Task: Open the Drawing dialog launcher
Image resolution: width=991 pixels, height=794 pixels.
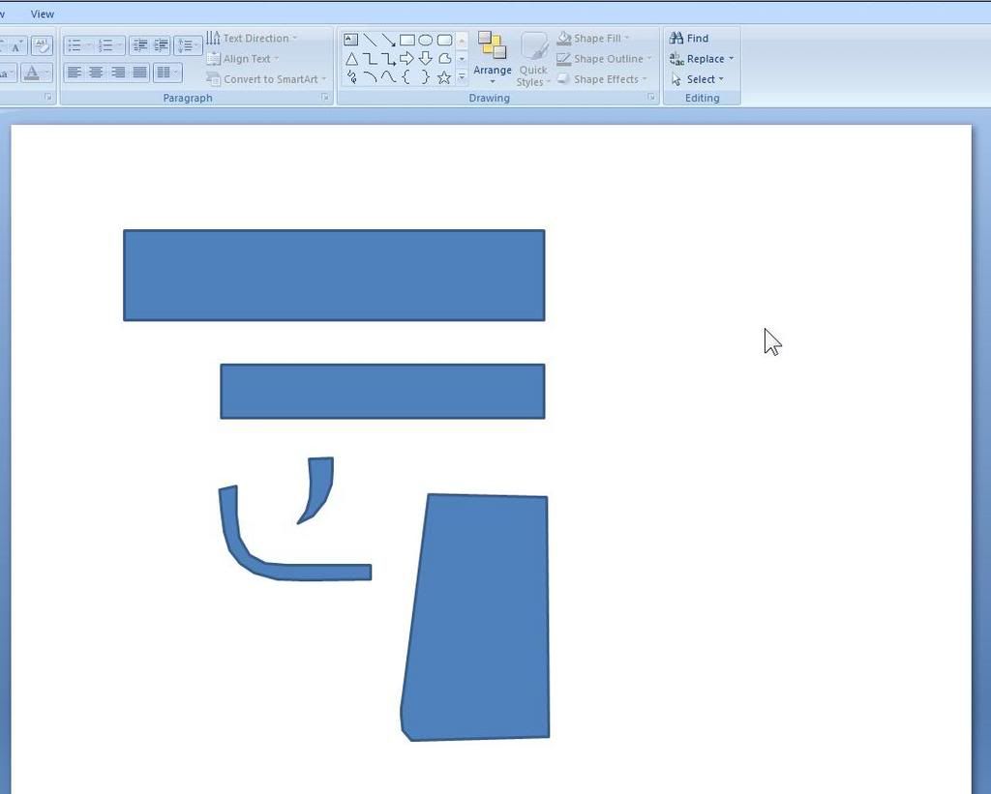Action: click(651, 98)
